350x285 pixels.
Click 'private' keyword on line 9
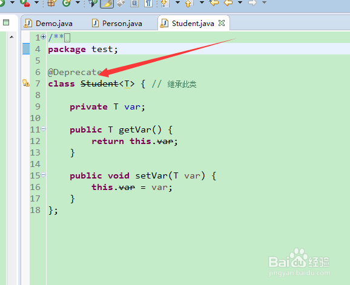click(88, 107)
